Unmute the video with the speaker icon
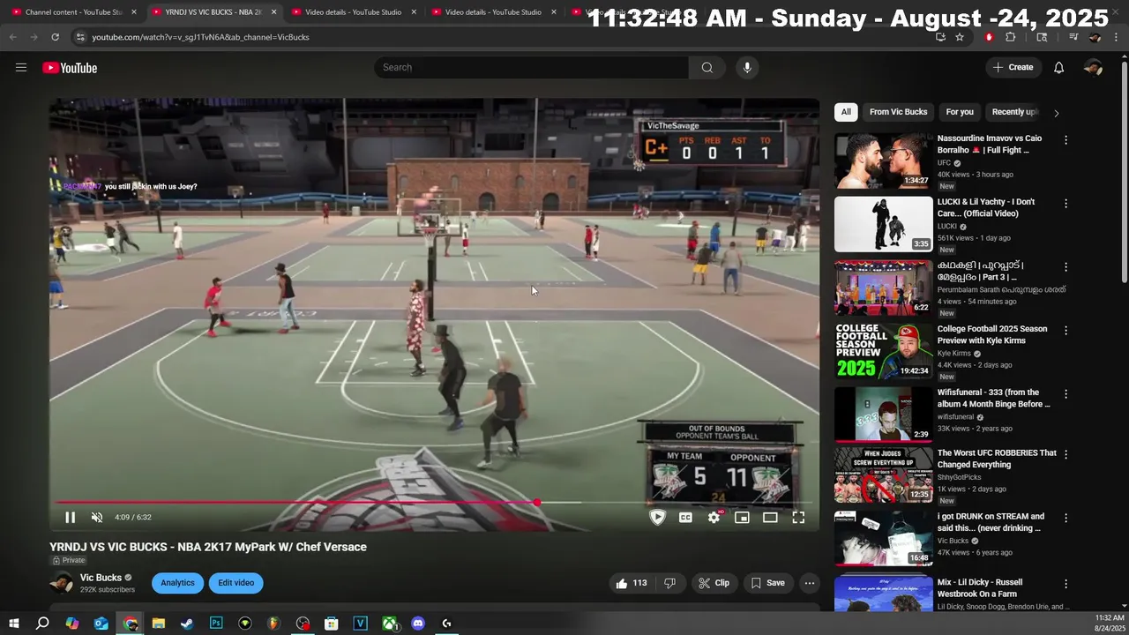The height and width of the screenshot is (635, 1129). 97,518
